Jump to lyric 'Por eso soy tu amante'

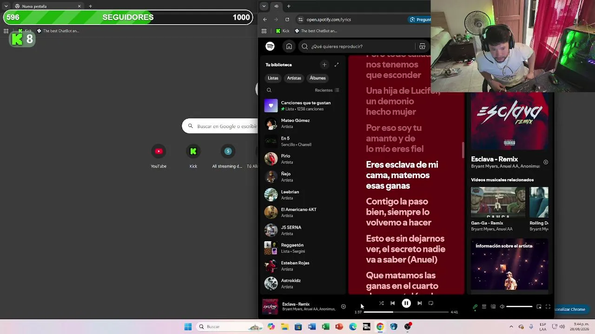click(x=395, y=138)
